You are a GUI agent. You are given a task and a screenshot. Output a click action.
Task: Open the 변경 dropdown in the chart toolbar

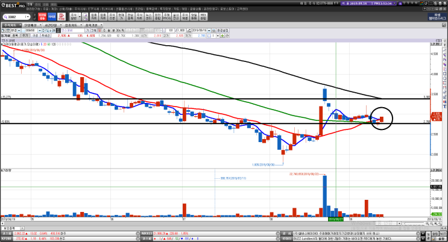click(19, 30)
